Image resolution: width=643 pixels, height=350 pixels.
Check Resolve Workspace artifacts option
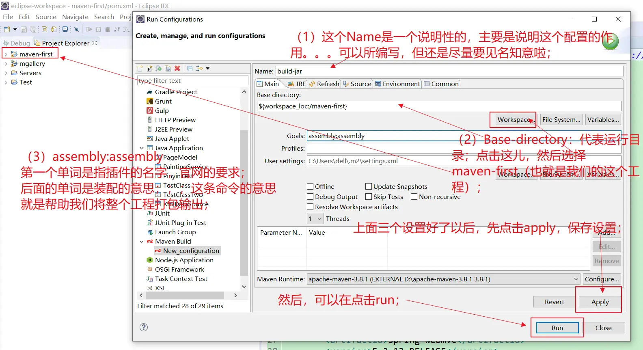[x=310, y=207]
